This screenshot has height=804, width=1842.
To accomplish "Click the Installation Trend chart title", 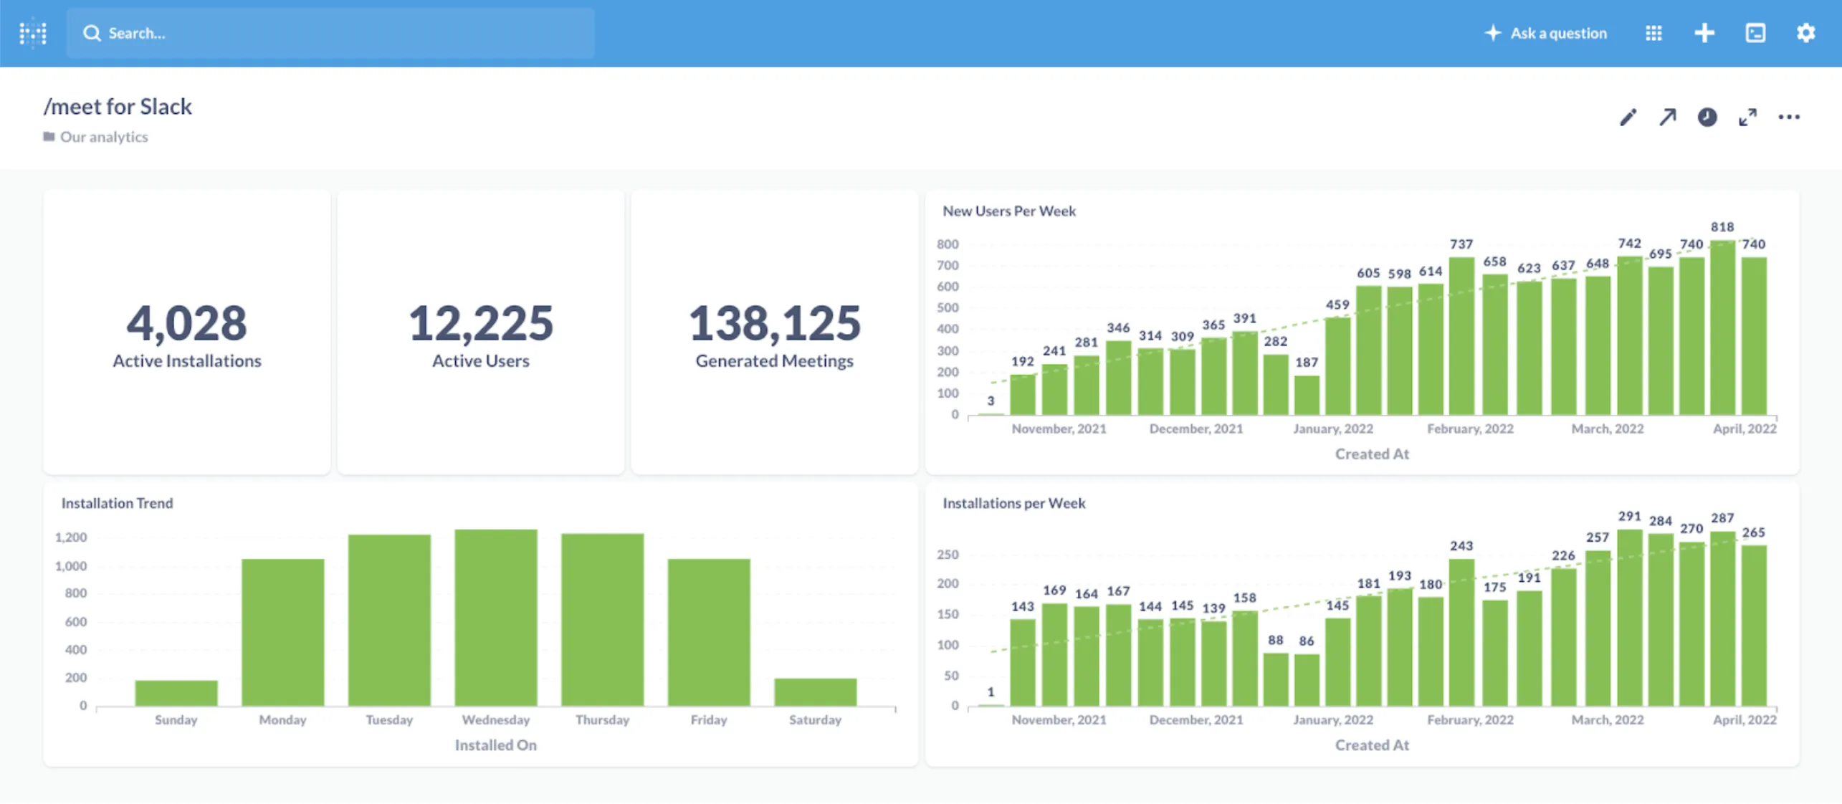I will tap(117, 503).
